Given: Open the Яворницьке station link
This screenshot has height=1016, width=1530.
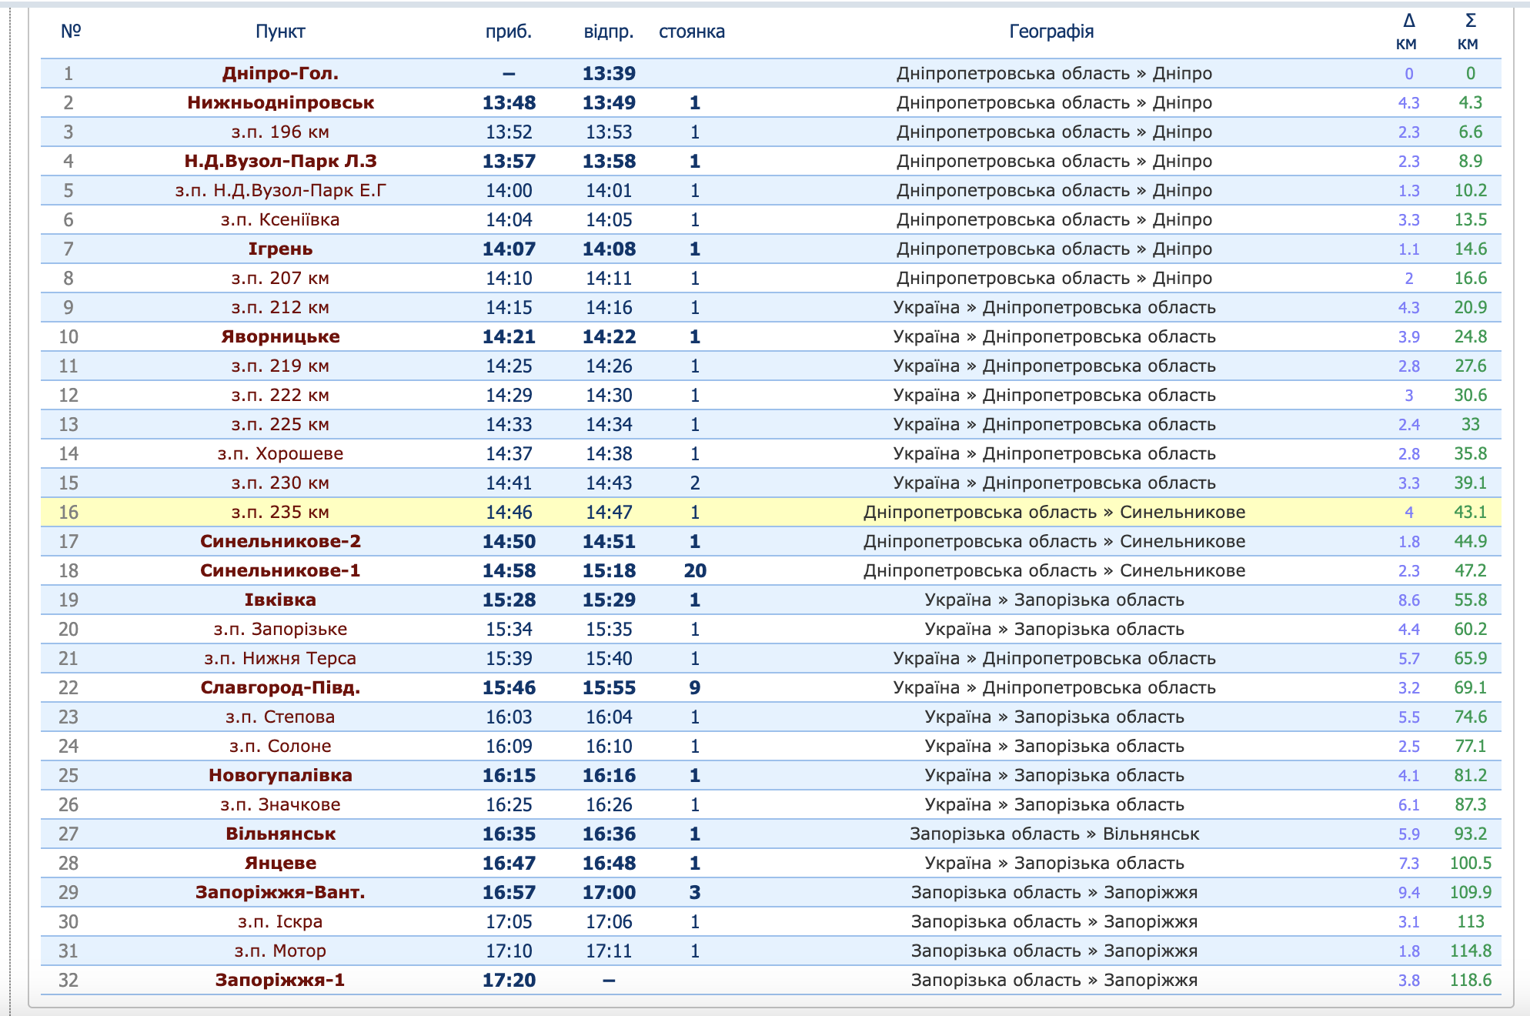Looking at the screenshot, I should [x=280, y=336].
